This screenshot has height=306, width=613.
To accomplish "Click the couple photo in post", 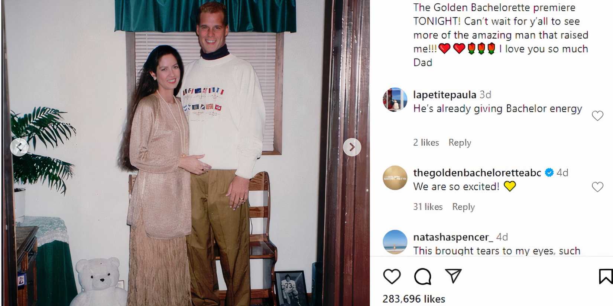I will coord(185,153).
